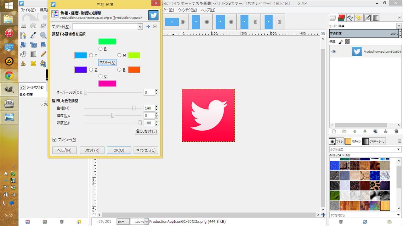Switch to the パターン patterns tab
Screen dimensions: 403x226
coord(353,141)
